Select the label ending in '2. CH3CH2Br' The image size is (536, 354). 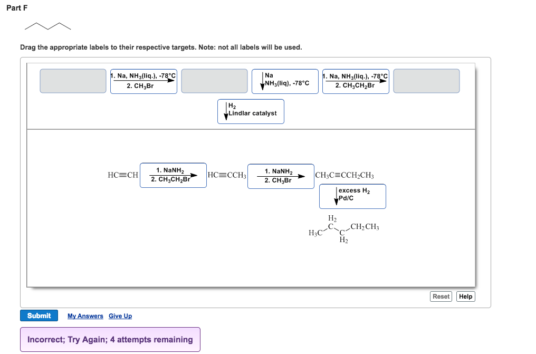(x=355, y=81)
